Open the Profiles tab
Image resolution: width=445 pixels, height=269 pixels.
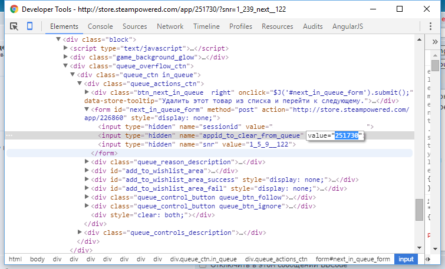click(x=240, y=26)
